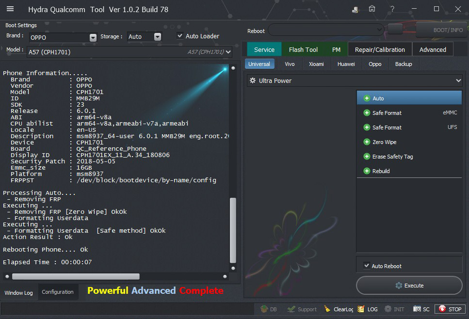The width and height of the screenshot is (469, 319).
Task: Click the left dot of horizontal scrollbar
Action: pyautogui.click(x=7, y=276)
